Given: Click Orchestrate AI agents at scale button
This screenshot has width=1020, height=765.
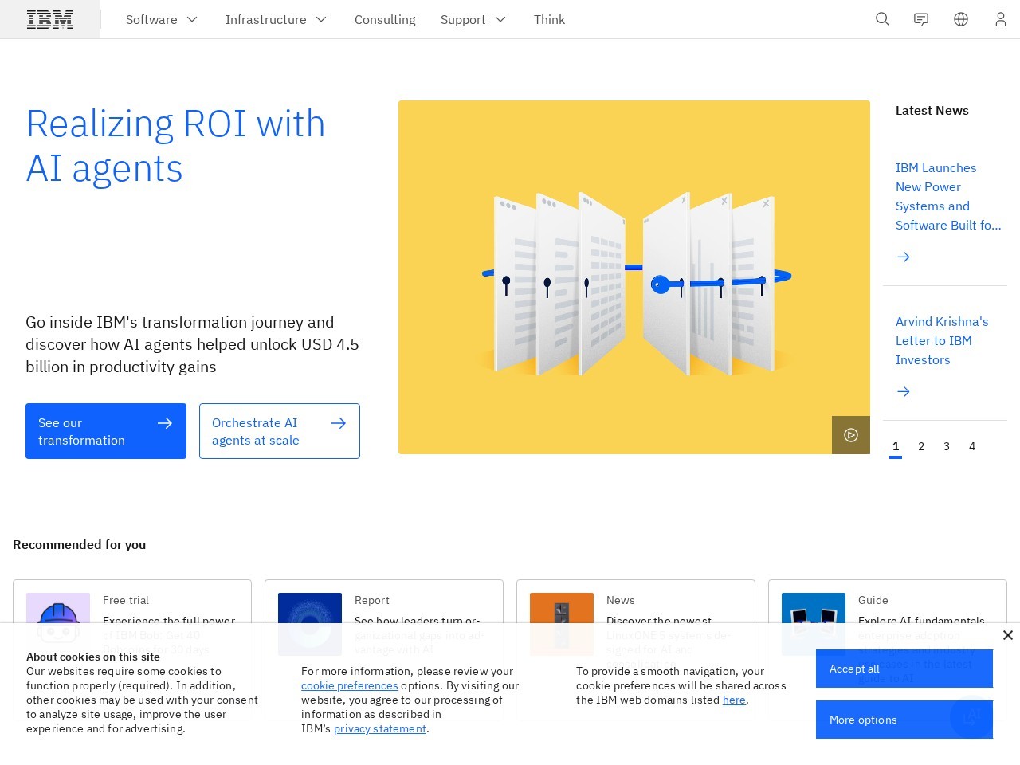Looking at the screenshot, I should click(280, 431).
